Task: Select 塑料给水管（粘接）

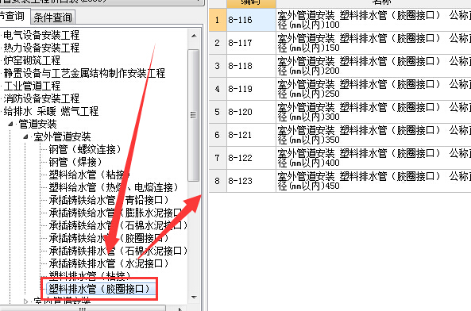Action: click(x=89, y=175)
